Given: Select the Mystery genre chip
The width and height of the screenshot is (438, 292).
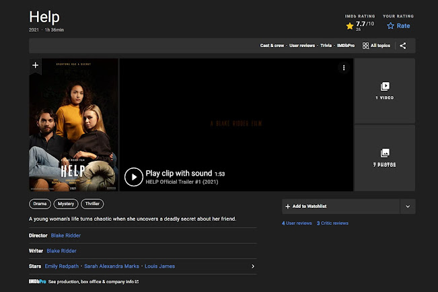Looking at the screenshot, I should pyautogui.click(x=66, y=204).
